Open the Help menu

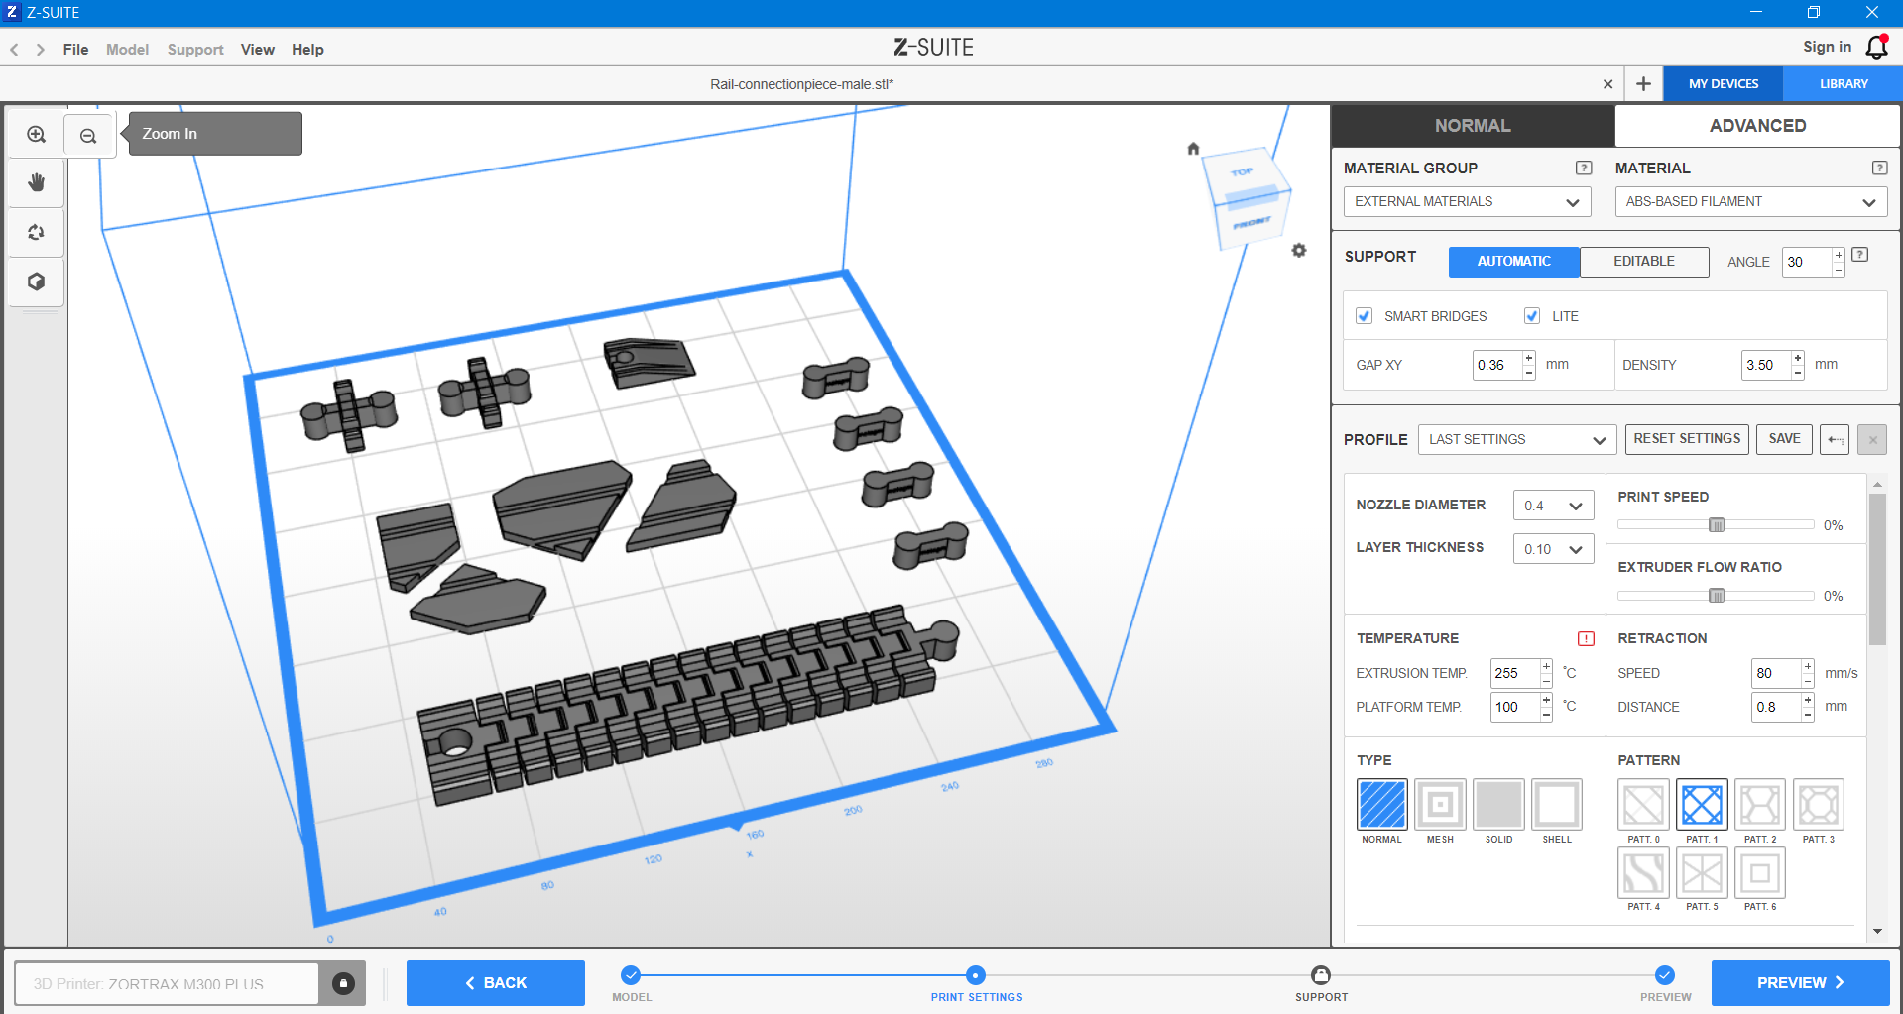307,50
